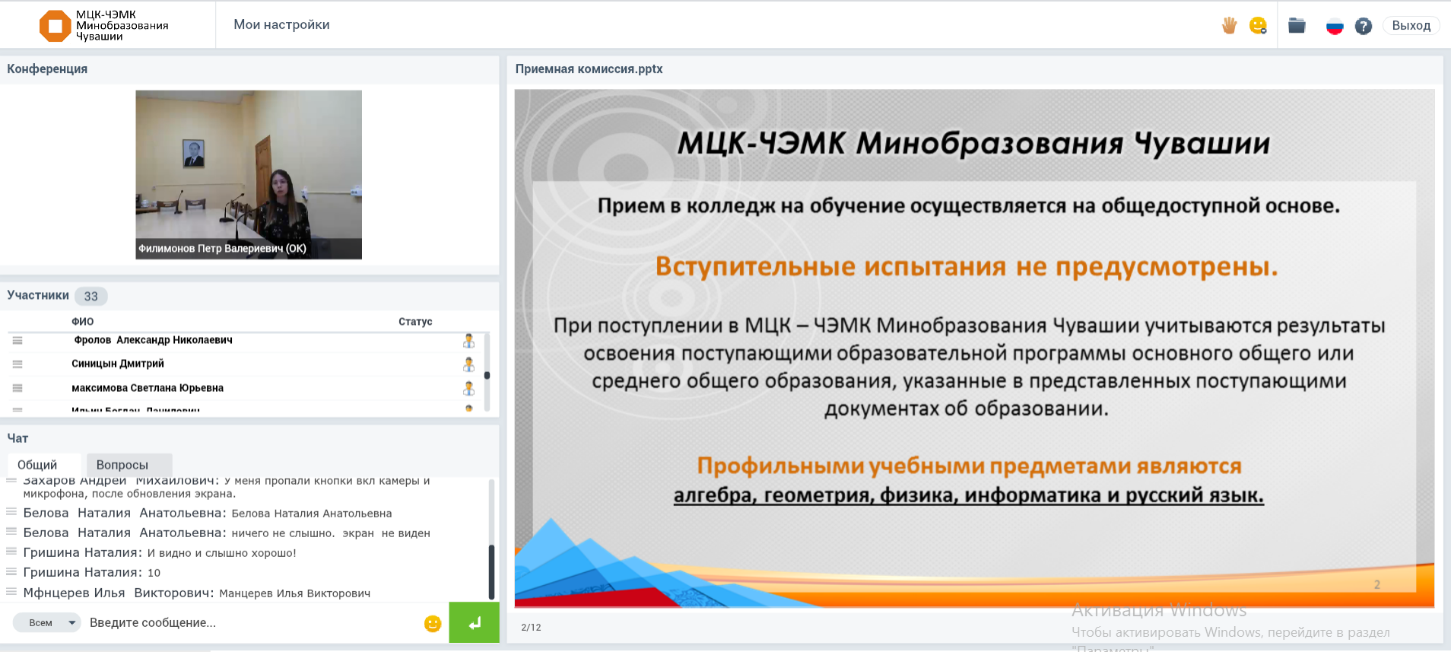Screen dimensions: 1451x652
Task: Open help question mark icon
Action: [1364, 27]
